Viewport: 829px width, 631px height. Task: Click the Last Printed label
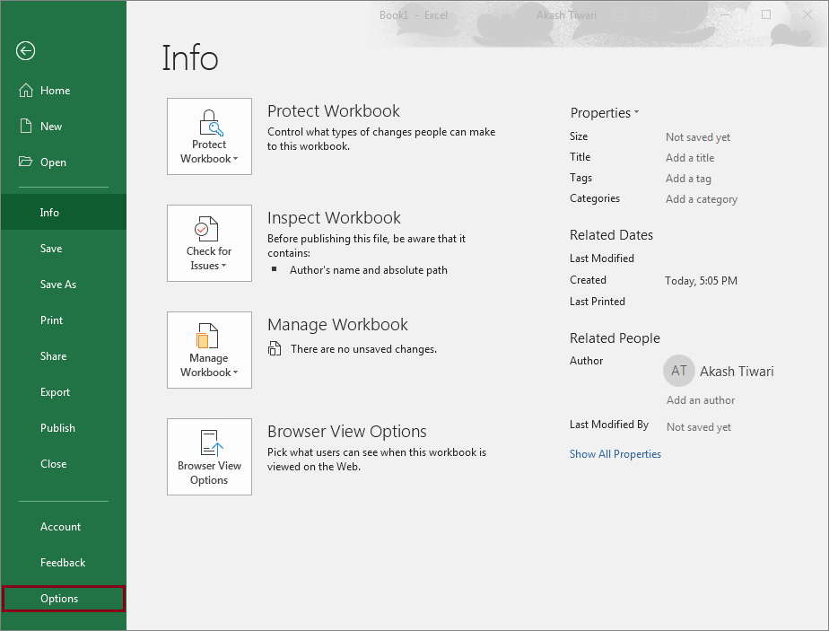point(598,301)
